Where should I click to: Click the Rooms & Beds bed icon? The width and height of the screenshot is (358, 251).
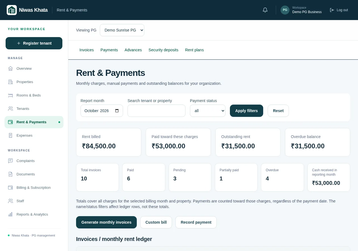[x=11, y=95]
